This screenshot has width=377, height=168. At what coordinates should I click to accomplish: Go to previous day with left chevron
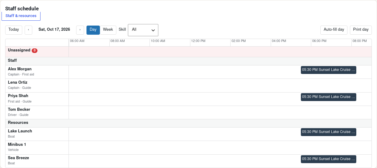[28, 30]
